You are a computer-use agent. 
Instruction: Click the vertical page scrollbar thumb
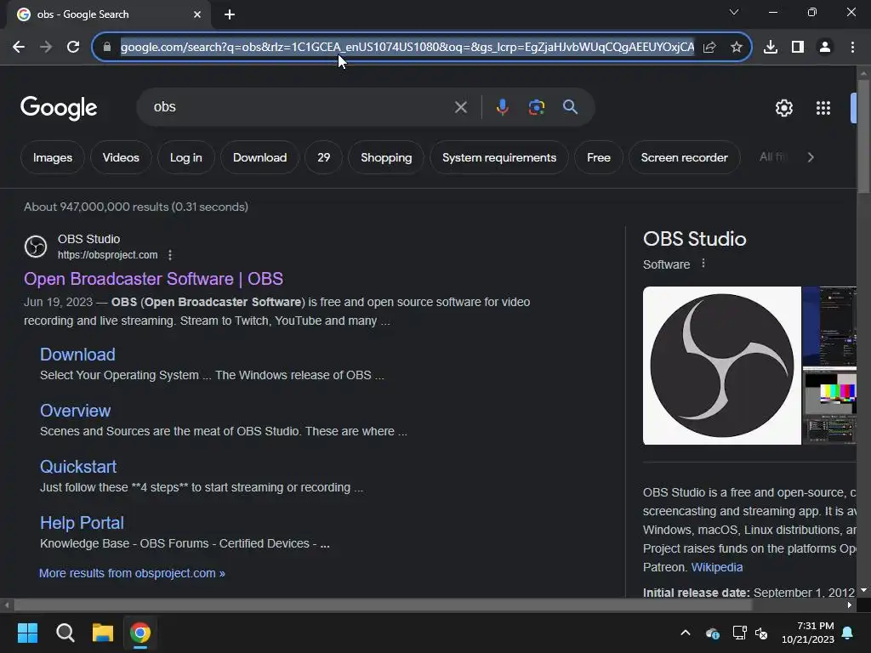pos(863,137)
